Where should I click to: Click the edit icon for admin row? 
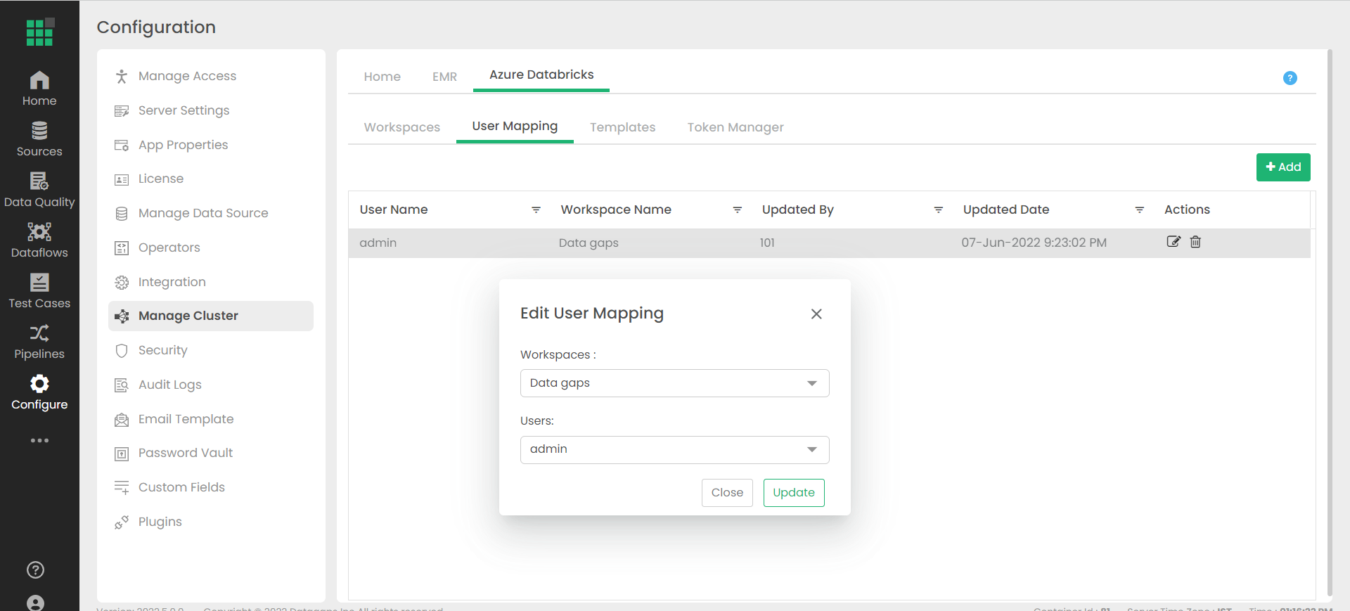coord(1174,242)
